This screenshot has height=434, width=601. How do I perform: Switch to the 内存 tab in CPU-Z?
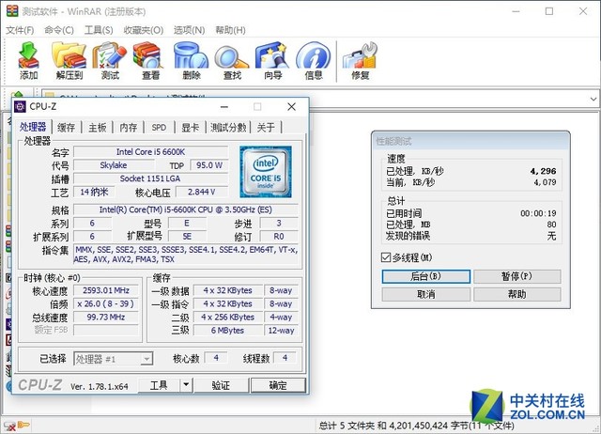coord(128,127)
